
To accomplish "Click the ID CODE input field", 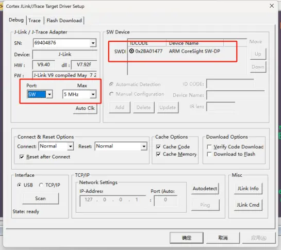I will tap(230, 84).
